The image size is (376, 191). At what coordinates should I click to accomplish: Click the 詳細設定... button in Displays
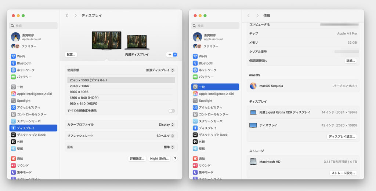(x=137, y=159)
